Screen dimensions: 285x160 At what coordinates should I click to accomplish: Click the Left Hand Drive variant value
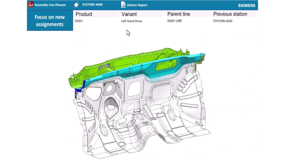coord(132,21)
